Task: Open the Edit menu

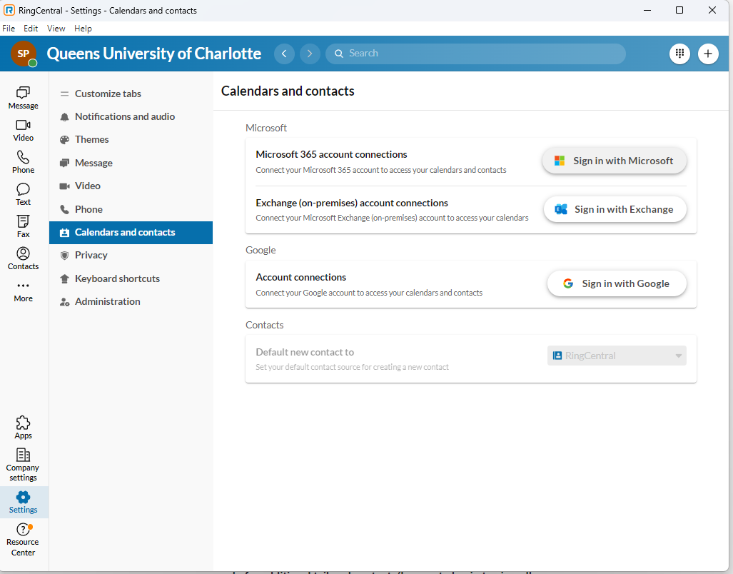Action: point(31,29)
